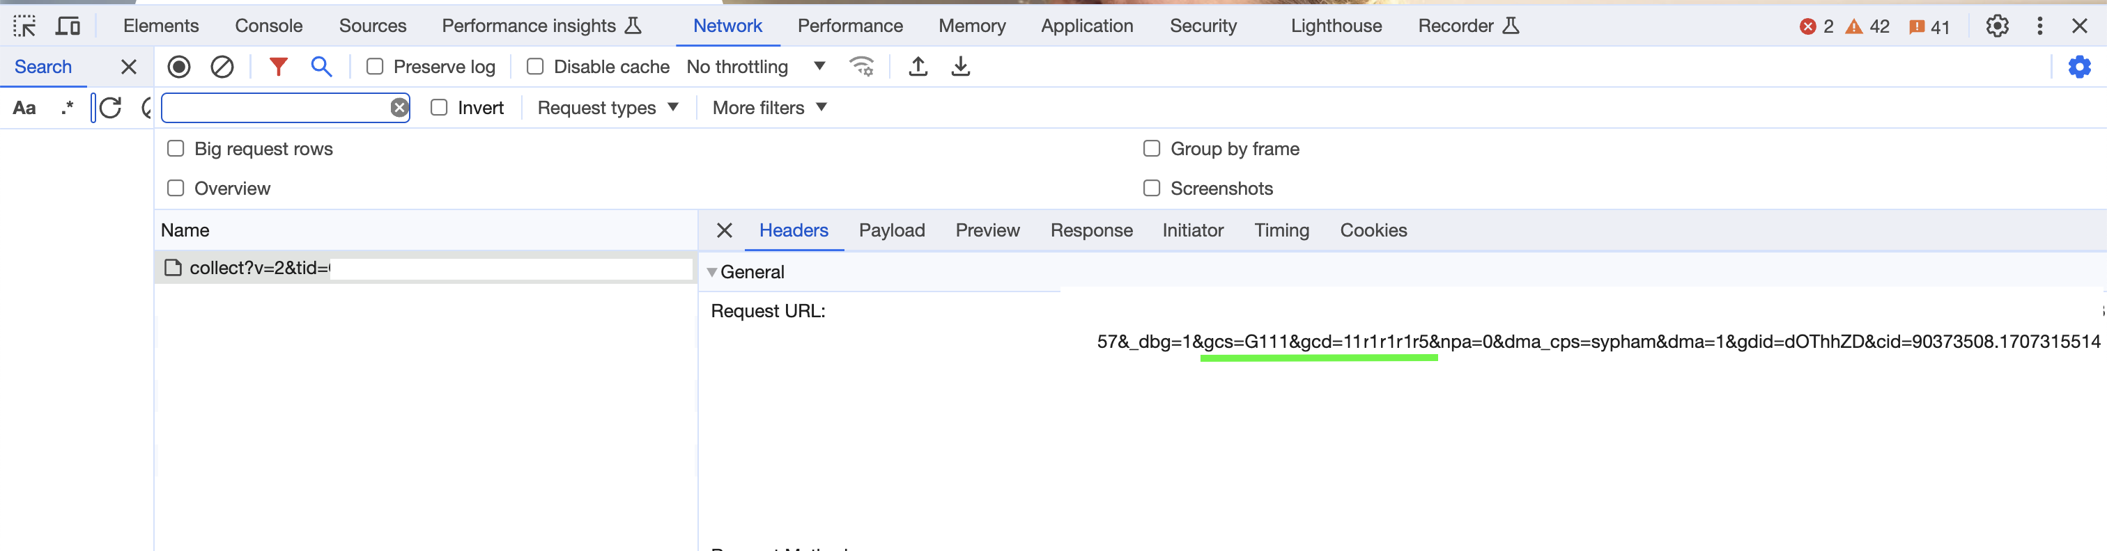Open blue network settings gear
The height and width of the screenshot is (551, 2107).
[x=2079, y=67]
